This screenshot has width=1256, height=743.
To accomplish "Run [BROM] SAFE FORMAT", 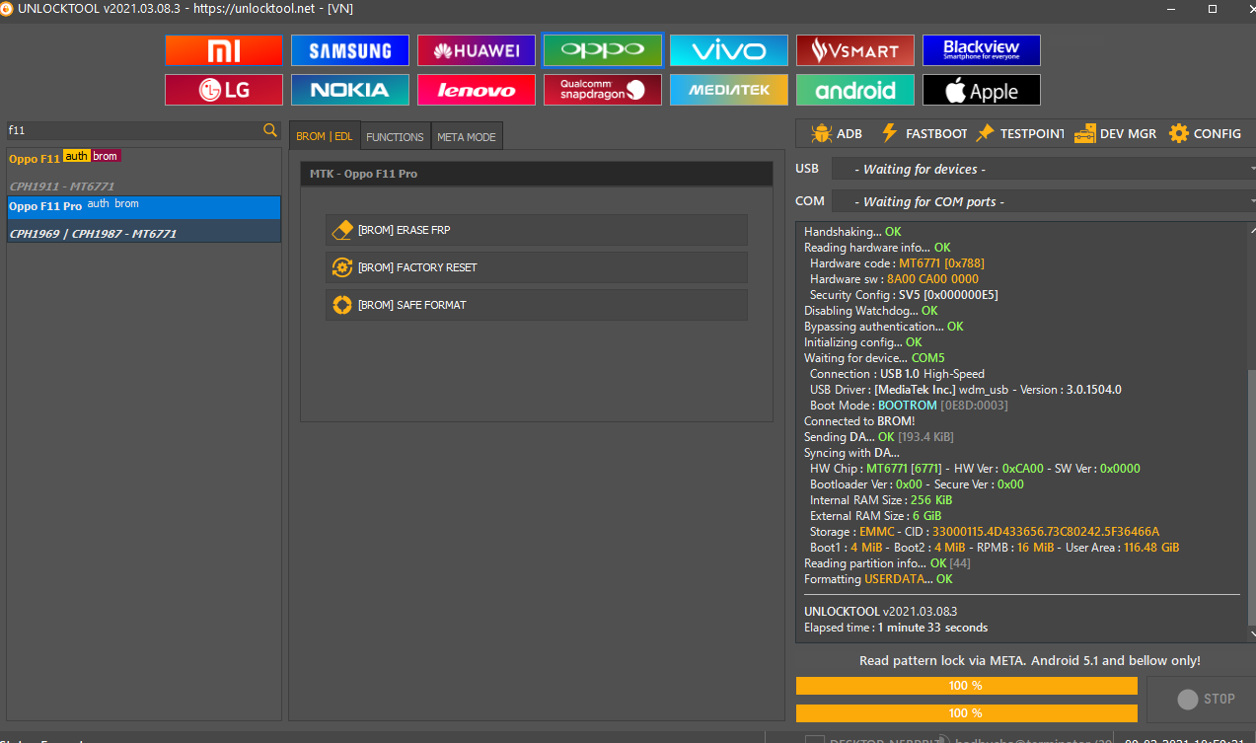I will coord(537,305).
